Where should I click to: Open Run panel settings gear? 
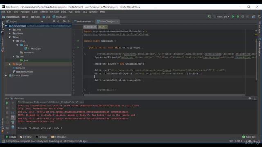pyautogui.click(x=250, y=98)
